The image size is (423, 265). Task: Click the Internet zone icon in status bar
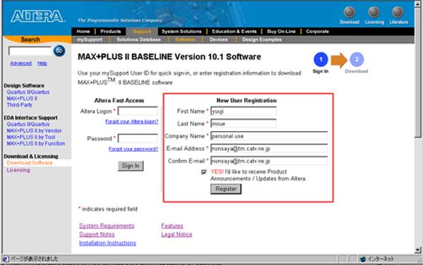point(363,259)
